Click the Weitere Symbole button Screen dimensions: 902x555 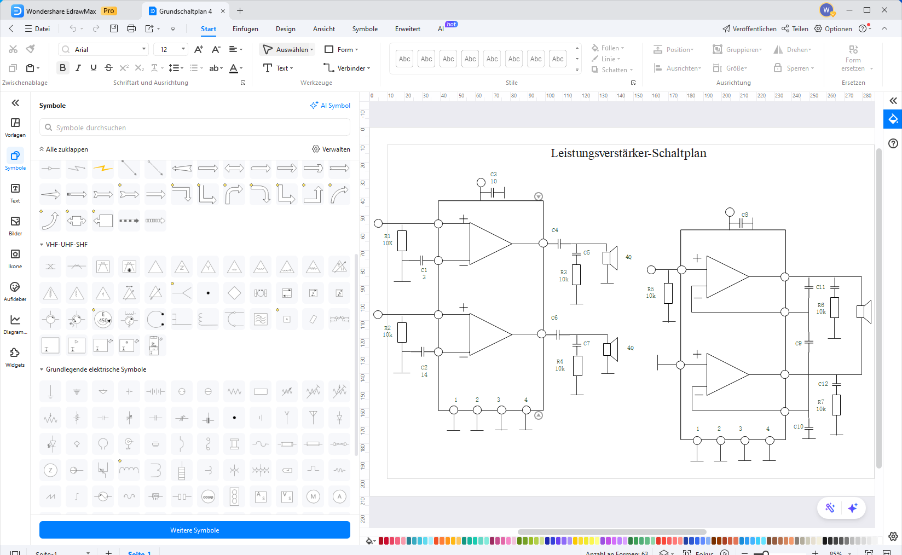[195, 530]
